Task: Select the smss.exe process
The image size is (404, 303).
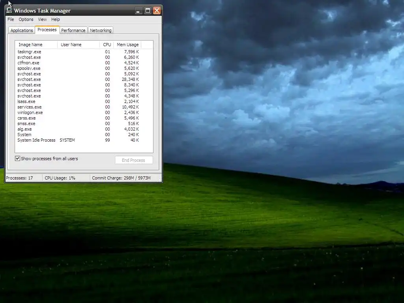Action: [x=79, y=123]
